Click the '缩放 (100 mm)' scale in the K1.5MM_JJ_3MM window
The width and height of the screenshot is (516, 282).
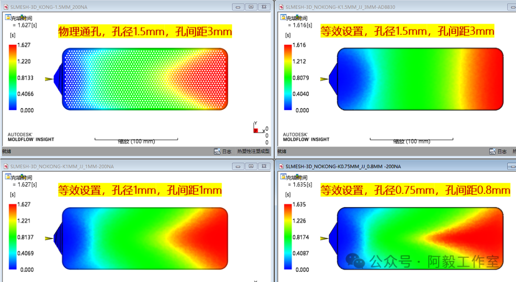tap(412, 141)
